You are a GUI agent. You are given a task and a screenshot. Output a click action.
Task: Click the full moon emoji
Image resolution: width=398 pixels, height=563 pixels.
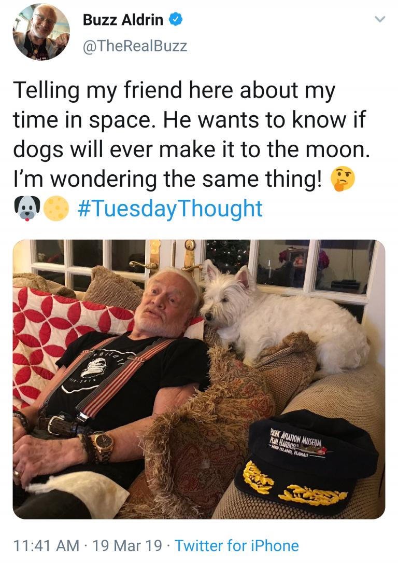pyautogui.click(x=56, y=209)
